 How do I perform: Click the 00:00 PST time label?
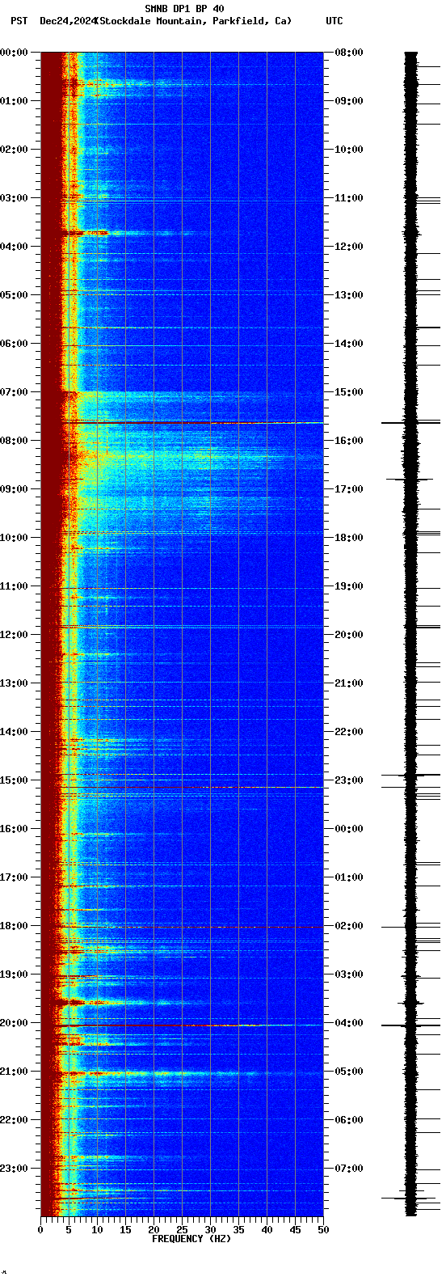15,53
